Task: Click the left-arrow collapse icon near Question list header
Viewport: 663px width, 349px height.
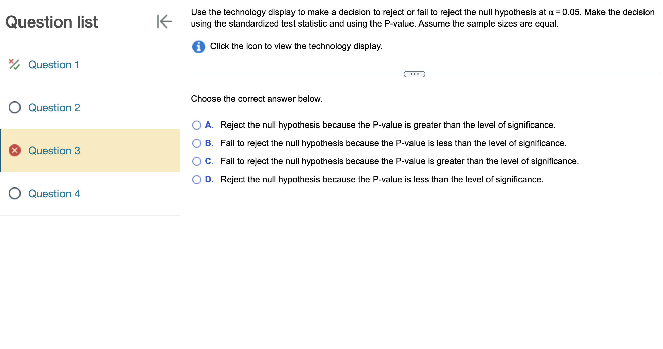Action: (x=164, y=22)
